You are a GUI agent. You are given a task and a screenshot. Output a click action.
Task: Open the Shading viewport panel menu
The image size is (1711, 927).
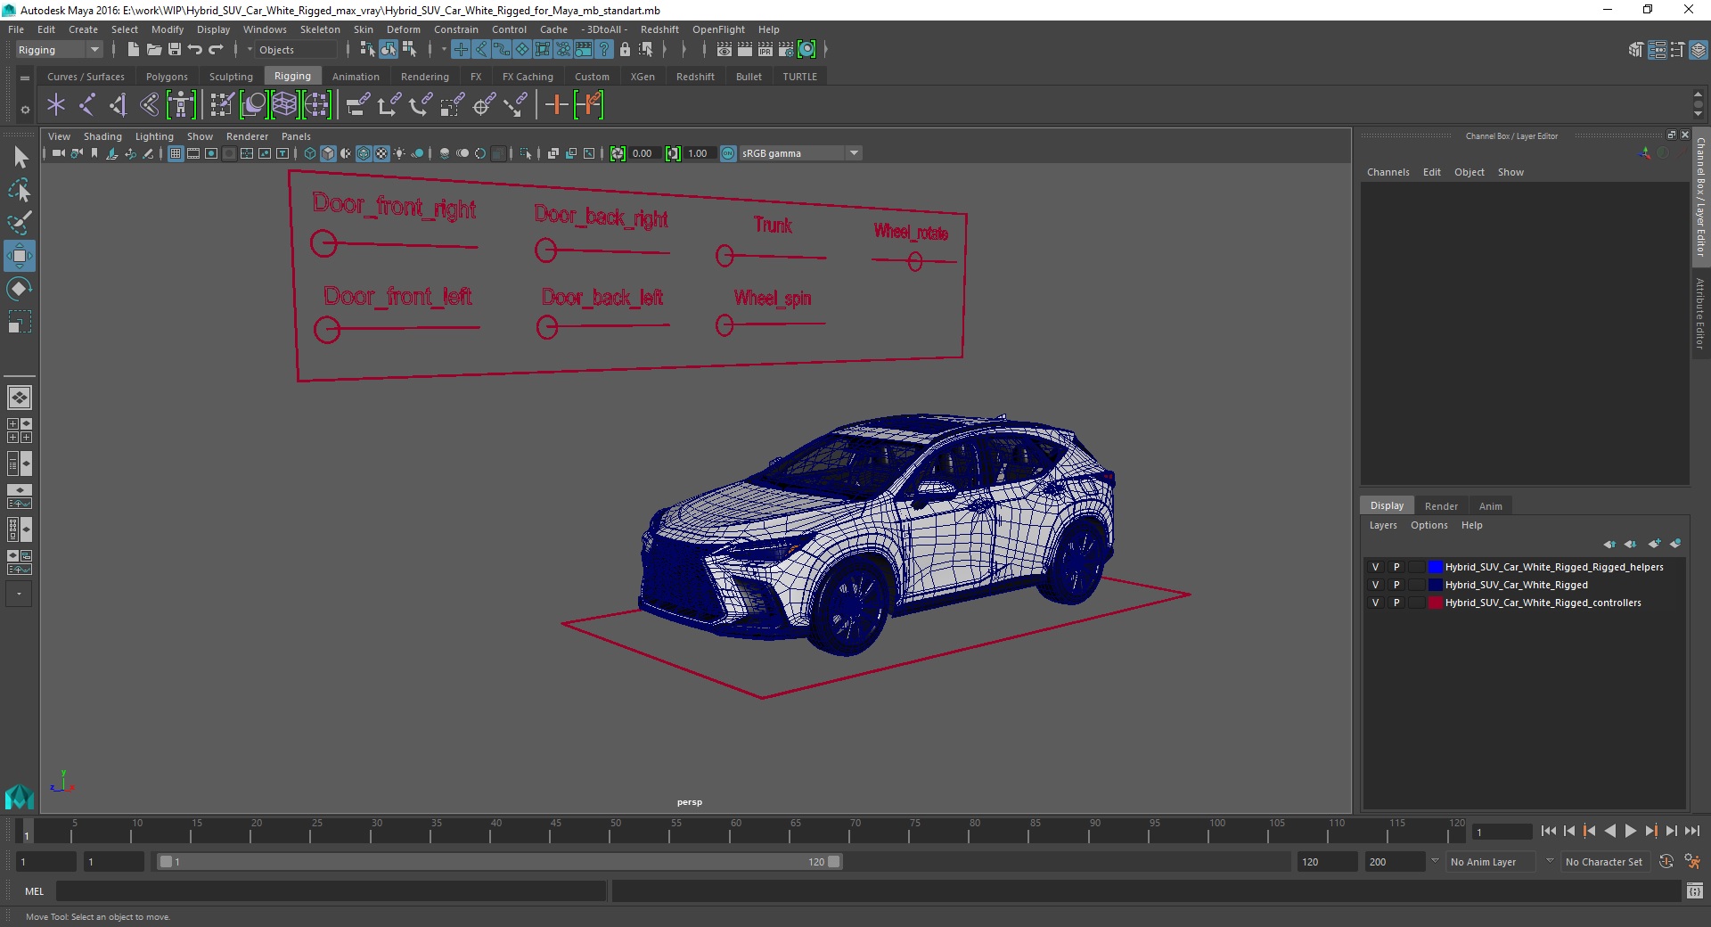pos(102,136)
